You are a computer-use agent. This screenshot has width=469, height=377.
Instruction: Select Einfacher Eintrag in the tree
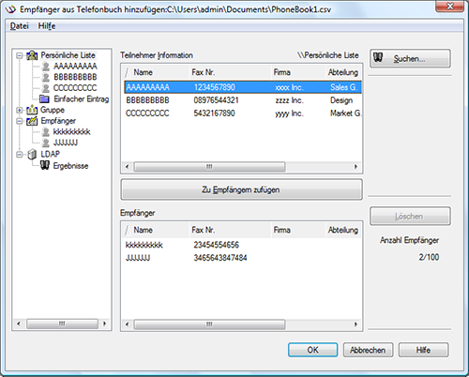point(82,99)
